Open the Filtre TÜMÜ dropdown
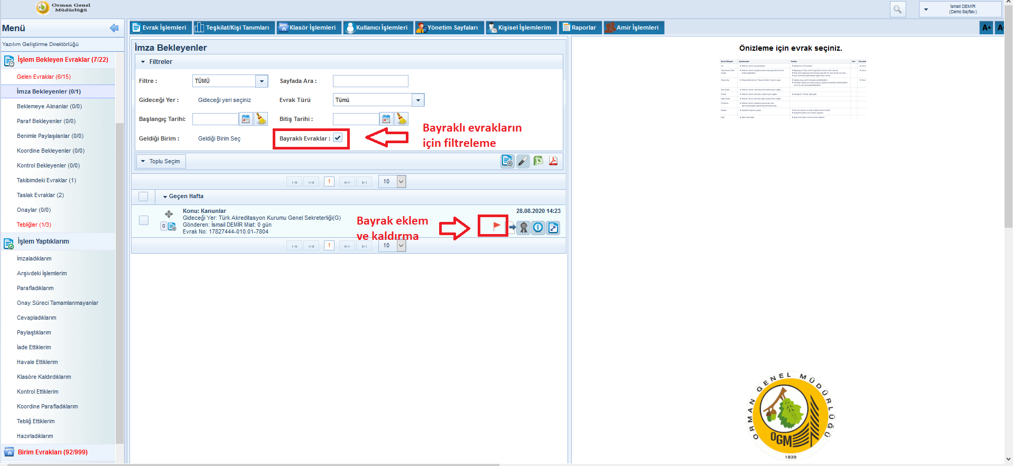Screen dimensions: 1013x466 click(x=262, y=81)
